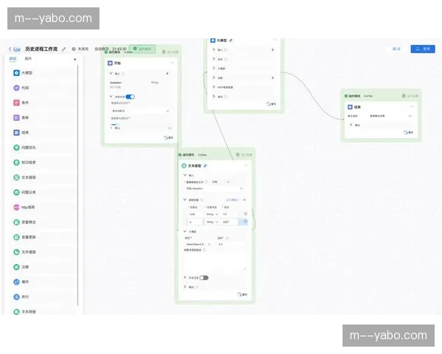
Task: Expand the MCP section in 大模型 node
Action: [214, 86]
